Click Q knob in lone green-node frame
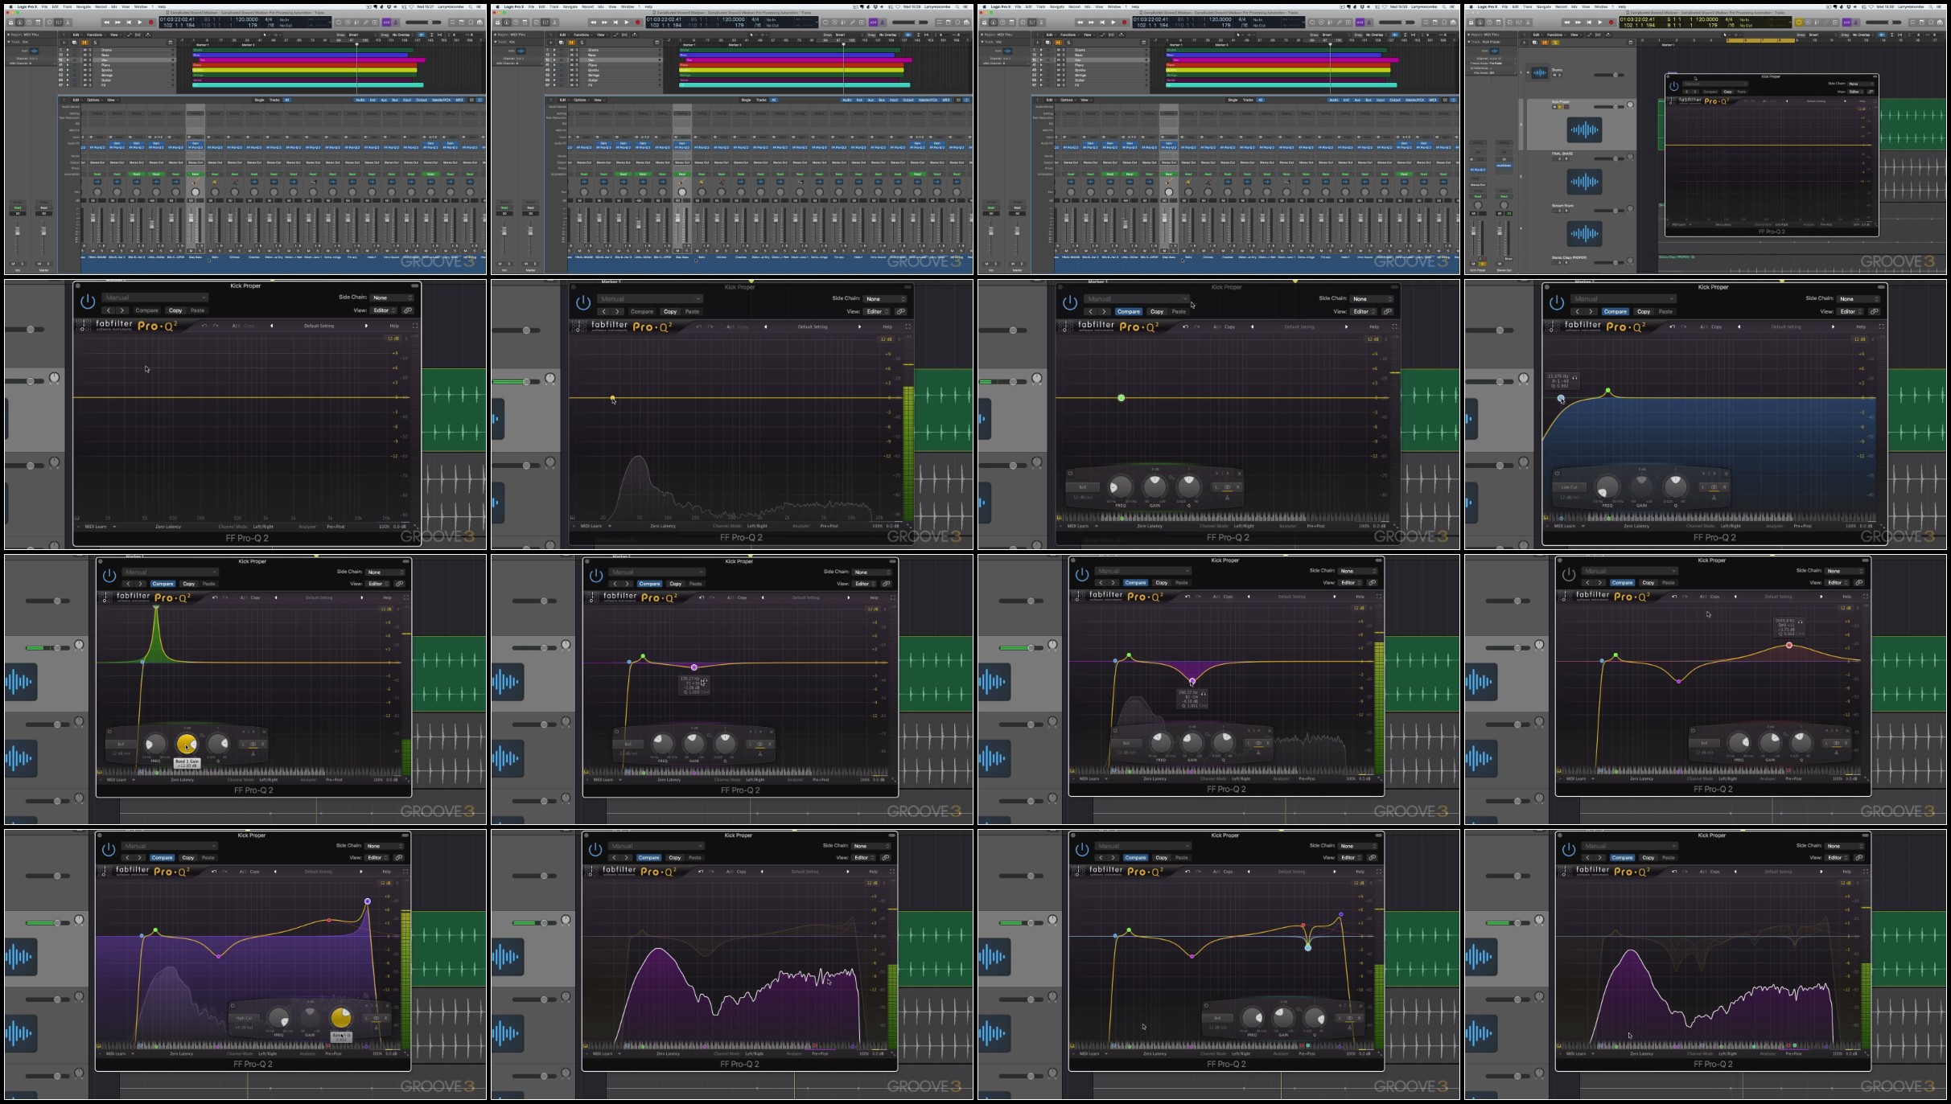This screenshot has width=1951, height=1104. (x=1188, y=485)
